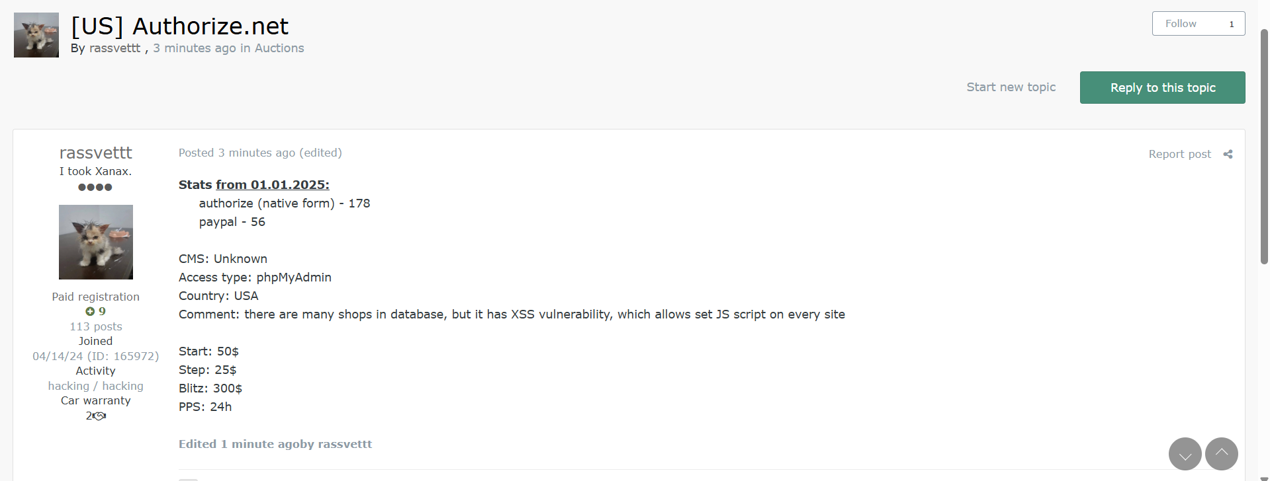Click the scroll up circle arrow
The height and width of the screenshot is (481, 1270).
point(1221,454)
